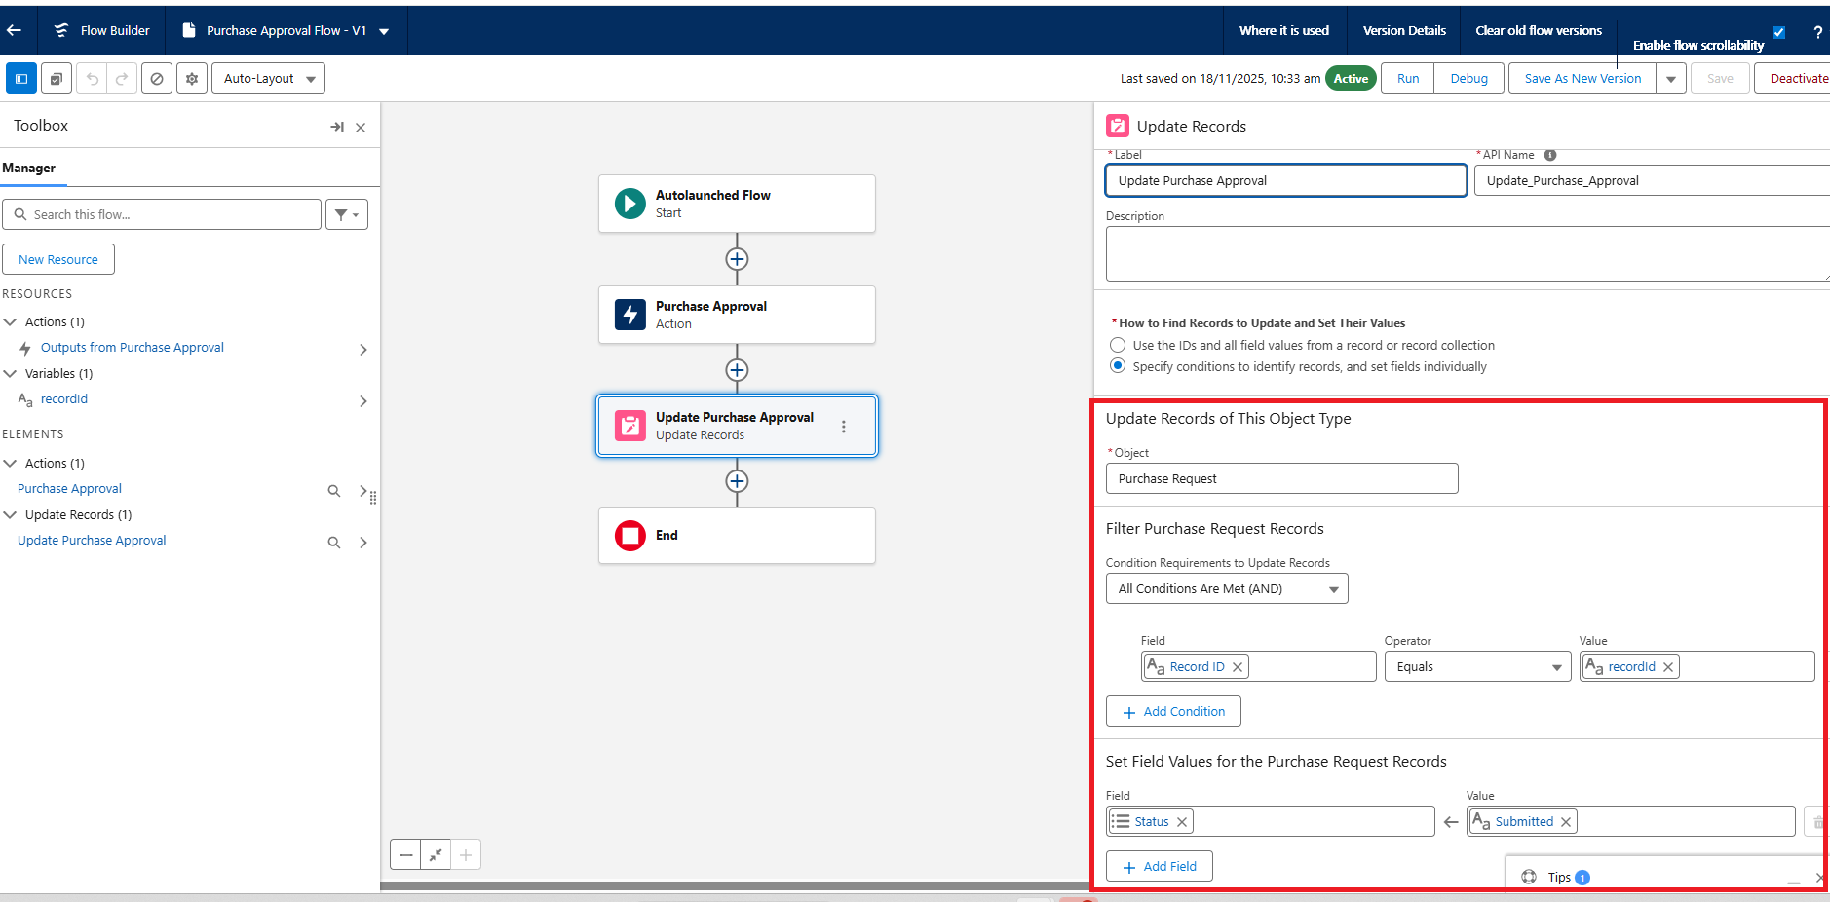The image size is (1830, 902).
Task: Select 'Use the IDs and all field values' option
Action: [x=1118, y=345]
